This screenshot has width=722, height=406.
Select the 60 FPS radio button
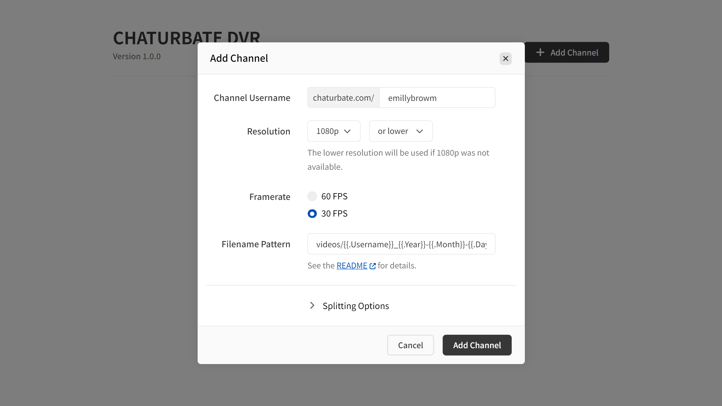pyautogui.click(x=312, y=196)
